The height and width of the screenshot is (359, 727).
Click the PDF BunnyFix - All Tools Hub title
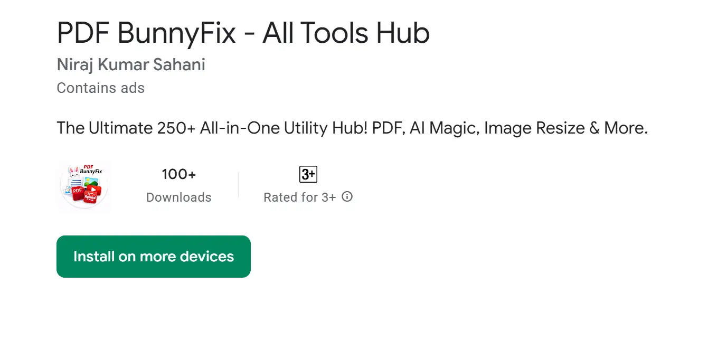(243, 33)
